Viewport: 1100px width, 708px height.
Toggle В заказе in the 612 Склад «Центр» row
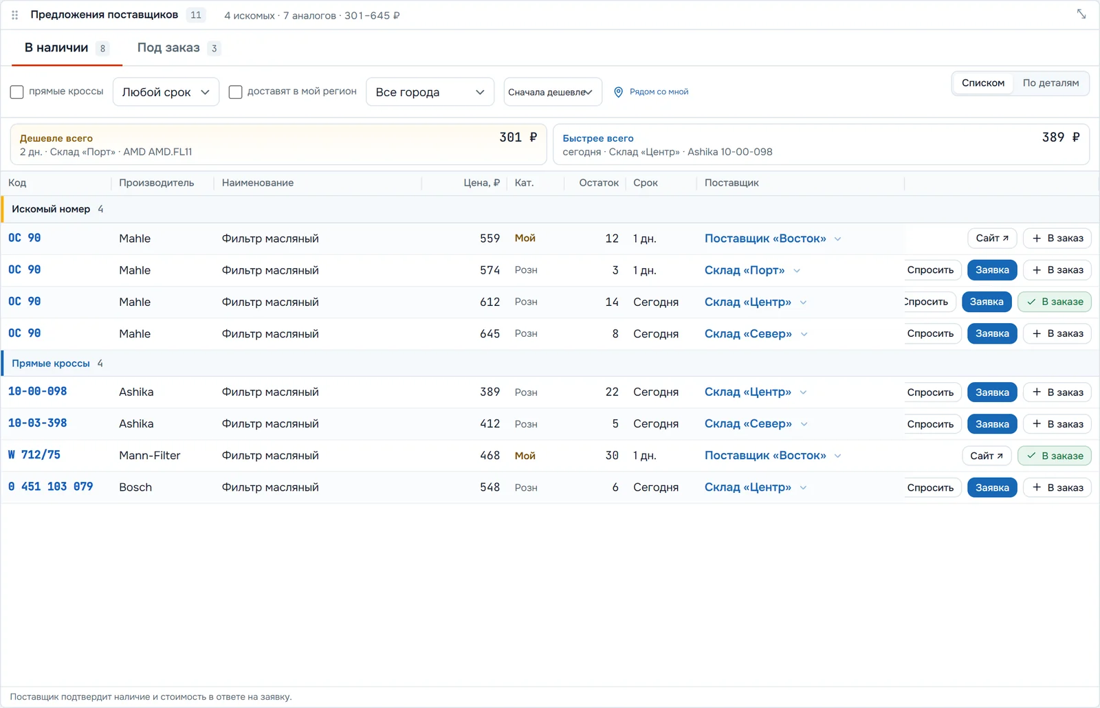point(1055,302)
